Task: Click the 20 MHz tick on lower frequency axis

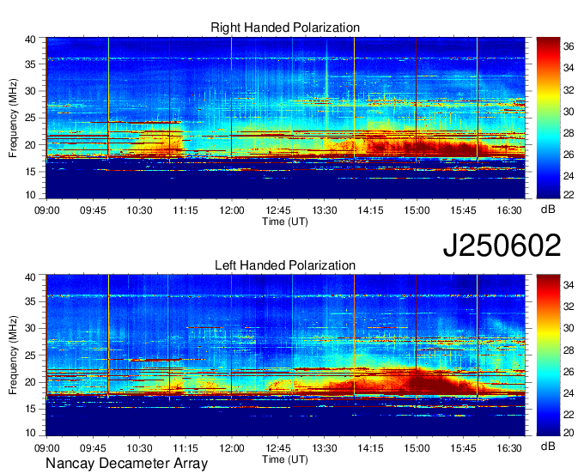Action: (30, 382)
